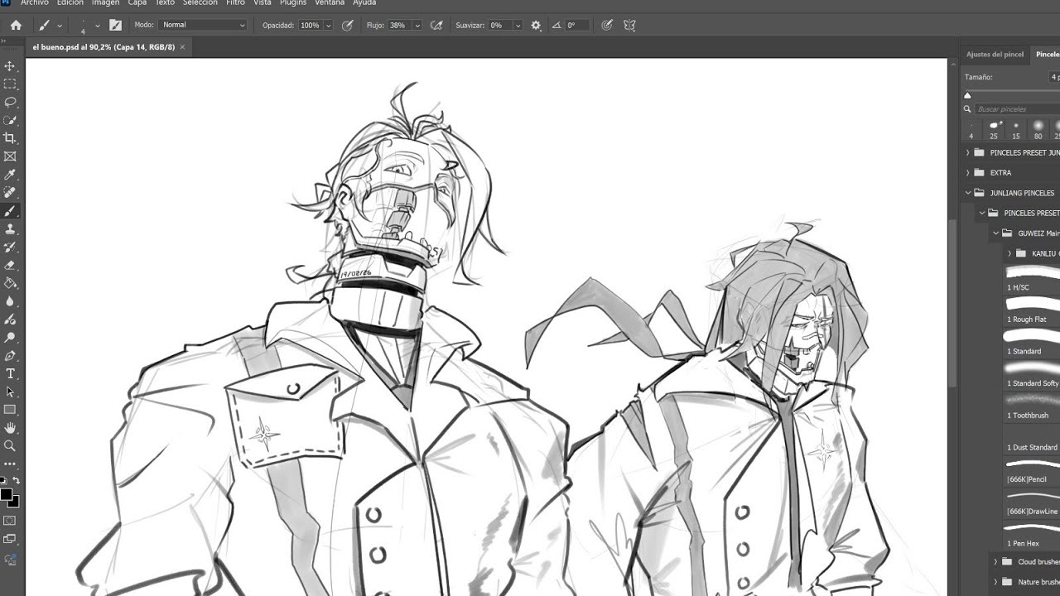The image size is (1060, 596).
Task: Click the foreground color swatch
Action: (x=6, y=495)
